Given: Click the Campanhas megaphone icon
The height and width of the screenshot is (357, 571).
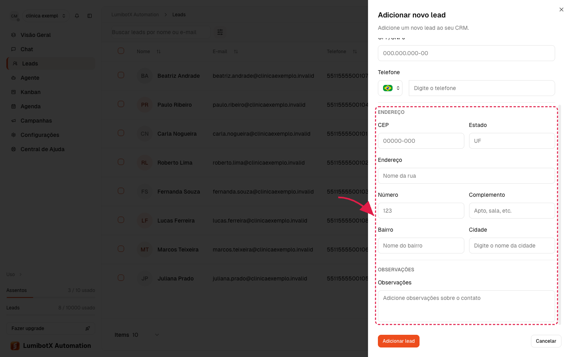Looking at the screenshot, I should pos(13,121).
